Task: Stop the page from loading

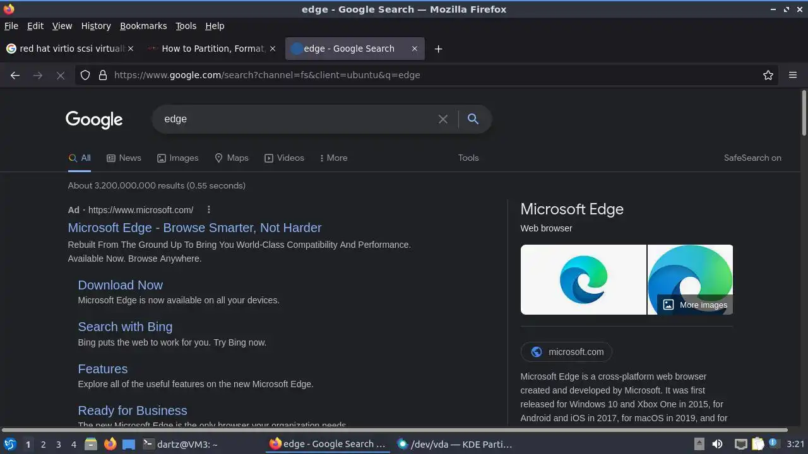Action: [61, 75]
